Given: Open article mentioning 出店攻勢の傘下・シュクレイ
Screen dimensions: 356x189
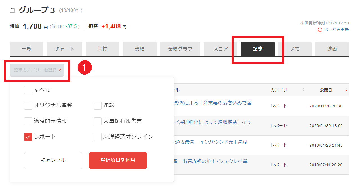Looking at the screenshot, I should point(211,161).
